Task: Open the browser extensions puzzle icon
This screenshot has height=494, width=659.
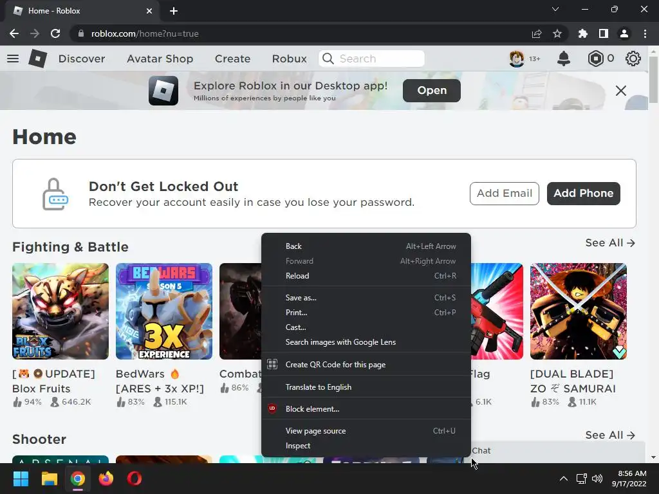Action: [x=583, y=33]
